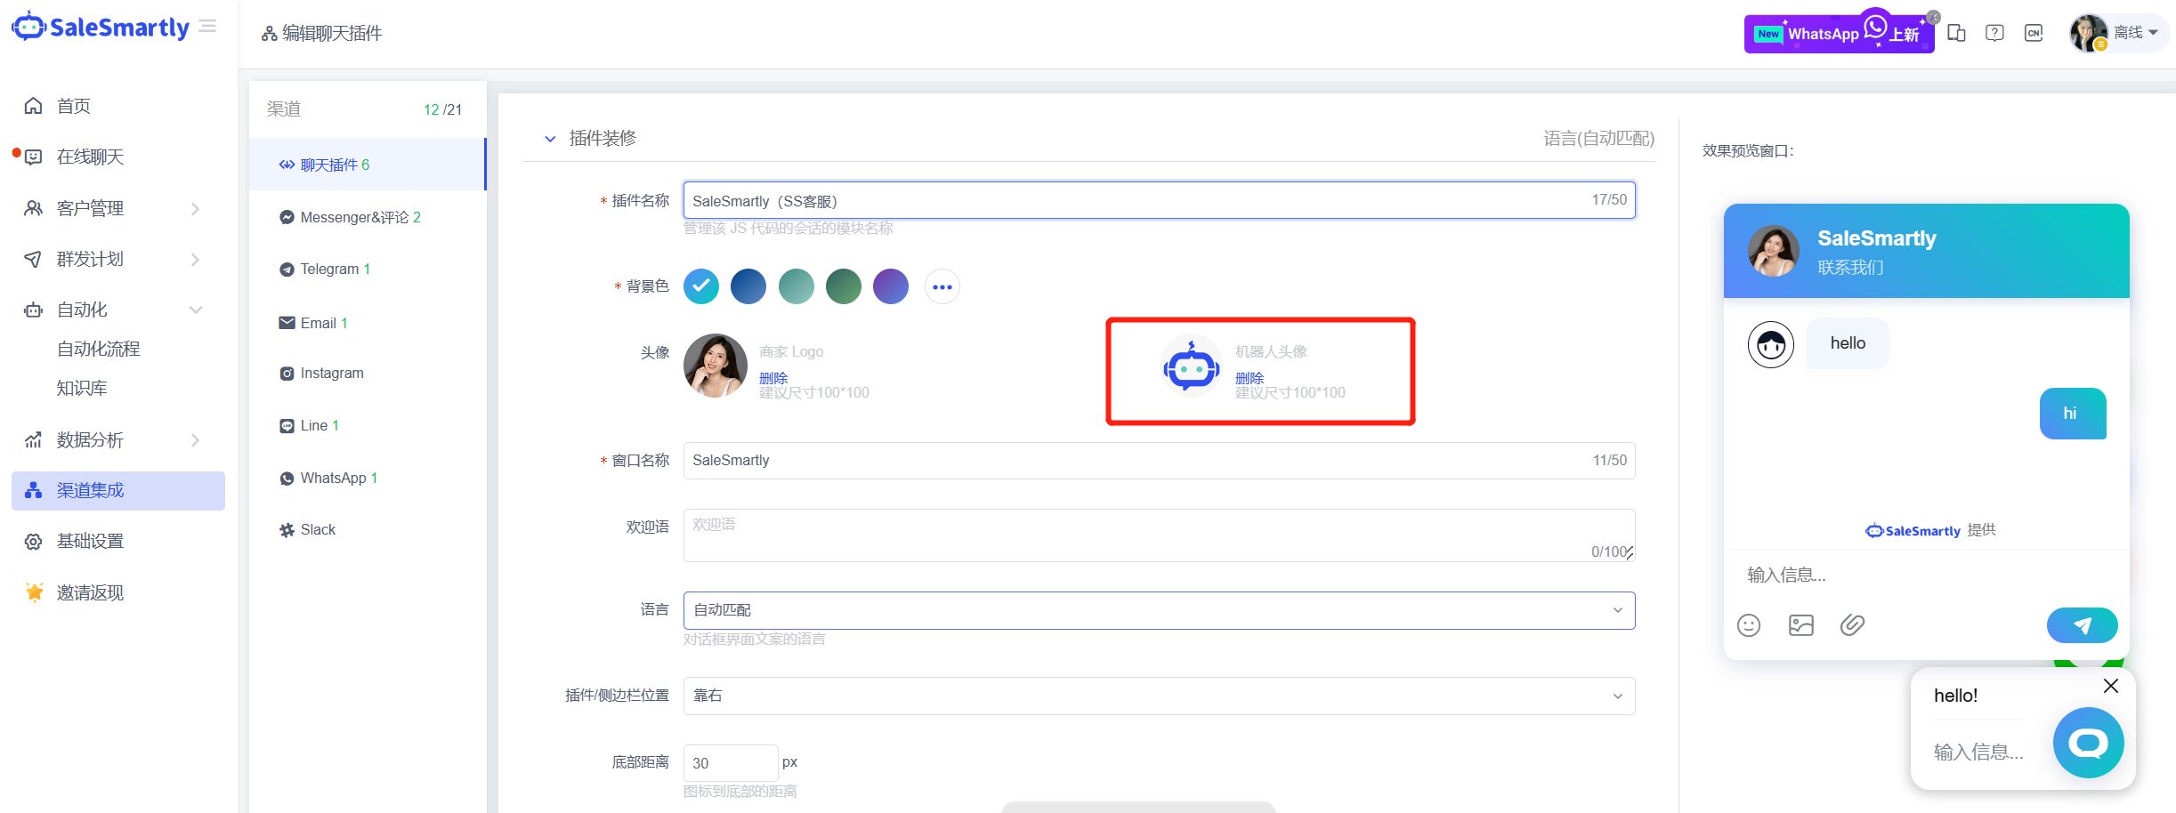Open the offline status dropdown by the avatar
Screen dimensions: 2176x813
pyautogui.click(x=2136, y=33)
